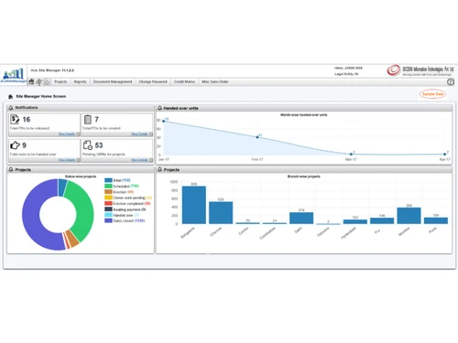458x343 pixels.
Task: Click the Awaiting payment dark swatch
Action: tap(108, 209)
